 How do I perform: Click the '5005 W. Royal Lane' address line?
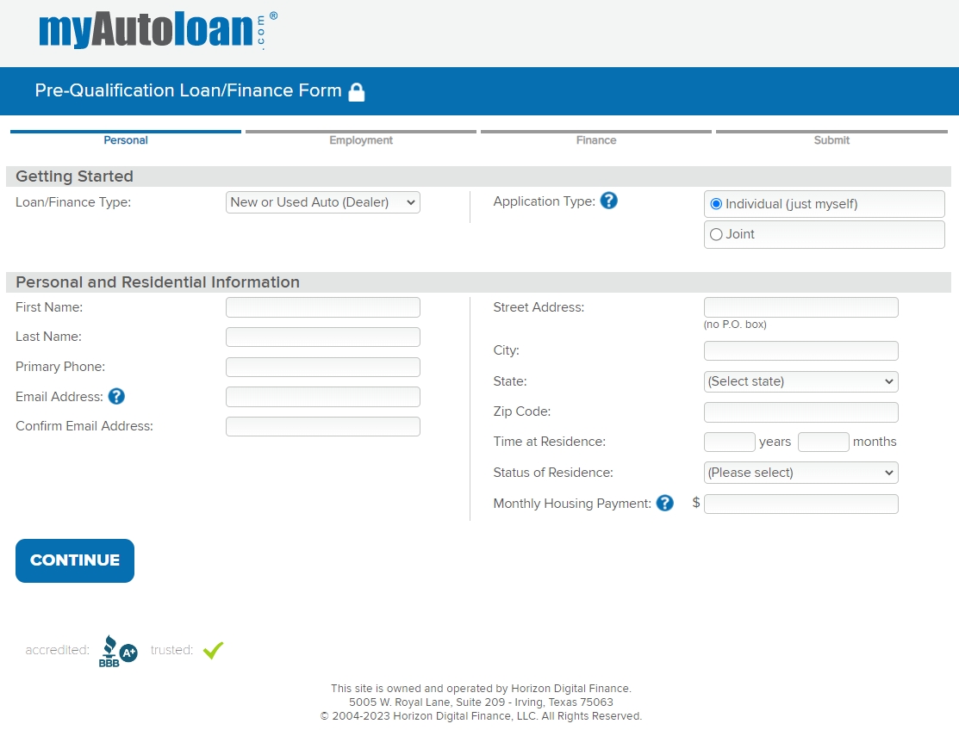481,702
